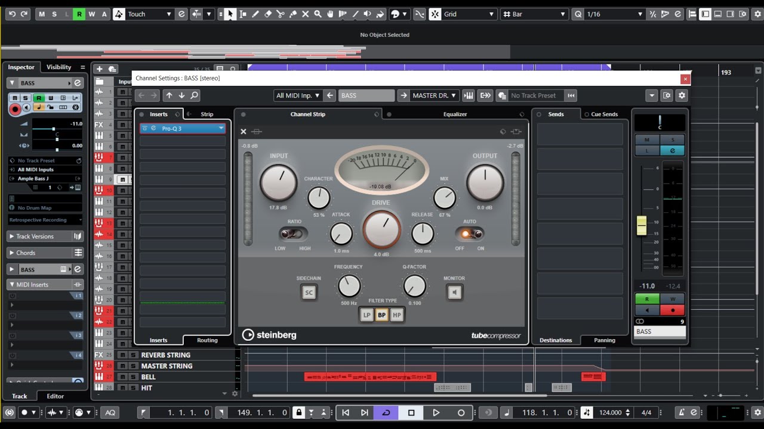Switch to the Panning tab
The width and height of the screenshot is (764, 429).
click(x=605, y=340)
